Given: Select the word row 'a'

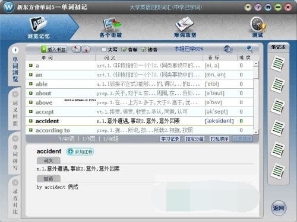Looking at the screenshot, I should pyautogui.click(x=140, y=66).
